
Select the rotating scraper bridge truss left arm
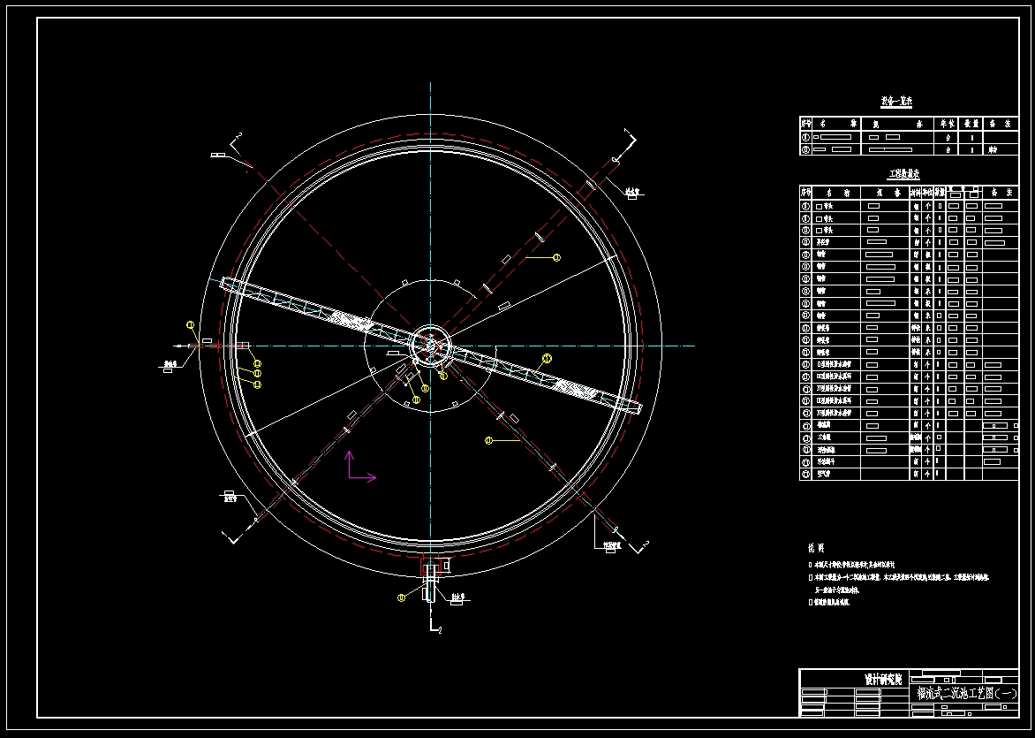(318, 307)
